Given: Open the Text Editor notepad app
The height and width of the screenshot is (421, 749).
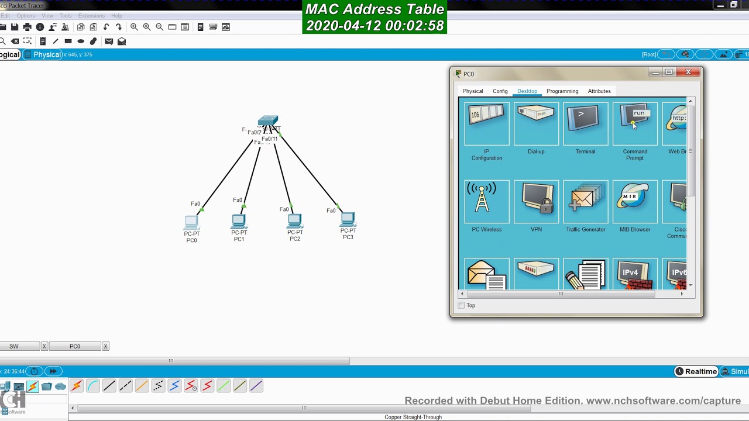Looking at the screenshot, I should tap(585, 274).
